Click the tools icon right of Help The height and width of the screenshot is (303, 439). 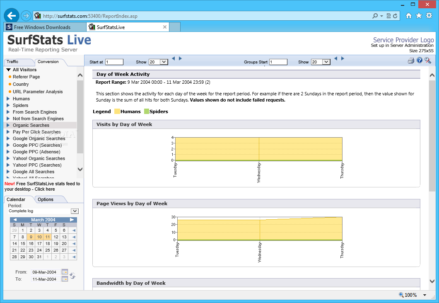coord(427,60)
